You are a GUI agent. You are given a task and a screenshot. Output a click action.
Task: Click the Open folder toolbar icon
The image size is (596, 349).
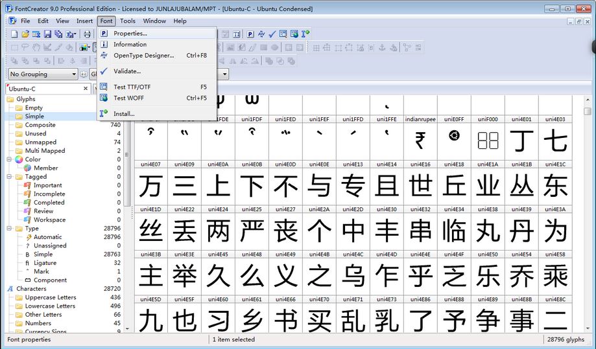pos(25,34)
